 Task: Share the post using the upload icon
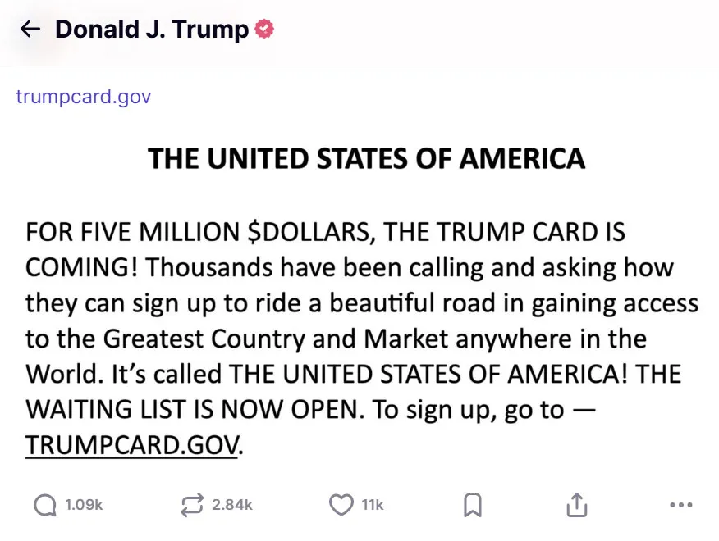click(577, 505)
